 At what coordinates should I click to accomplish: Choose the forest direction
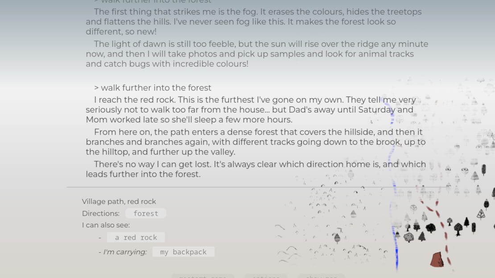click(x=145, y=213)
